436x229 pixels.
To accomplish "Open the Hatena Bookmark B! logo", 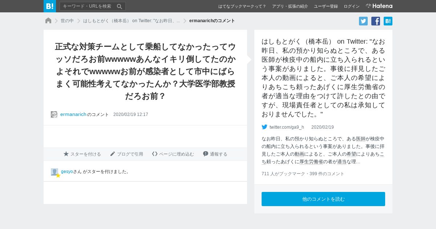I will (x=49, y=6).
